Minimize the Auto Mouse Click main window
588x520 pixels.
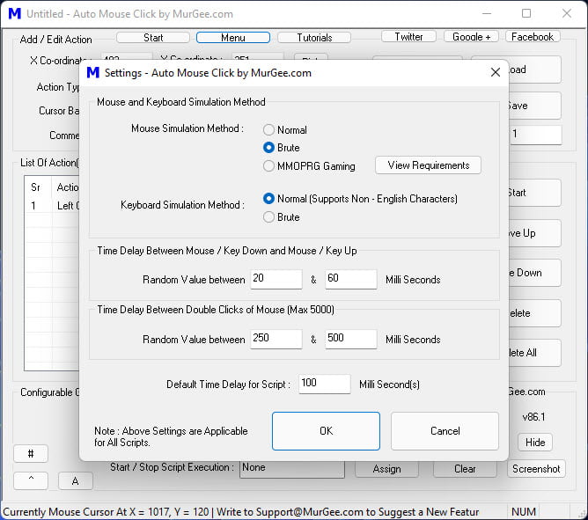(x=487, y=13)
